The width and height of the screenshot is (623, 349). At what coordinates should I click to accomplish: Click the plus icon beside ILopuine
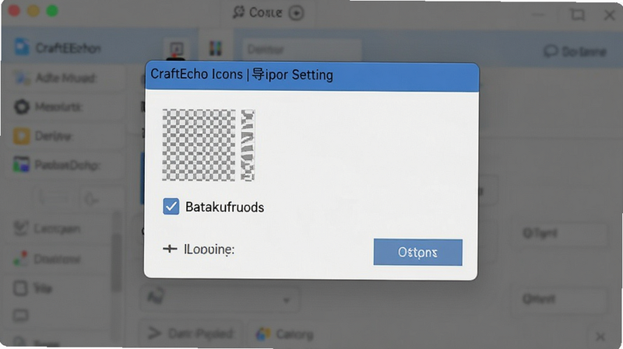(x=170, y=249)
